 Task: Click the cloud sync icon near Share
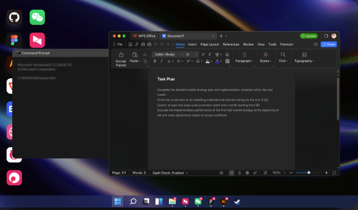tap(316, 45)
